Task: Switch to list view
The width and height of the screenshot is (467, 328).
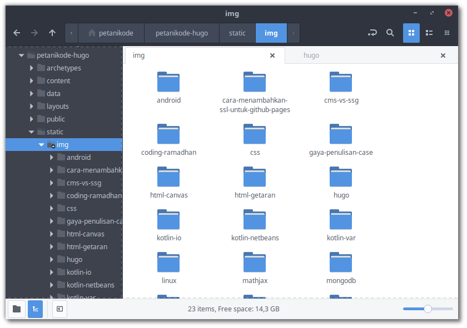Action: (x=429, y=33)
